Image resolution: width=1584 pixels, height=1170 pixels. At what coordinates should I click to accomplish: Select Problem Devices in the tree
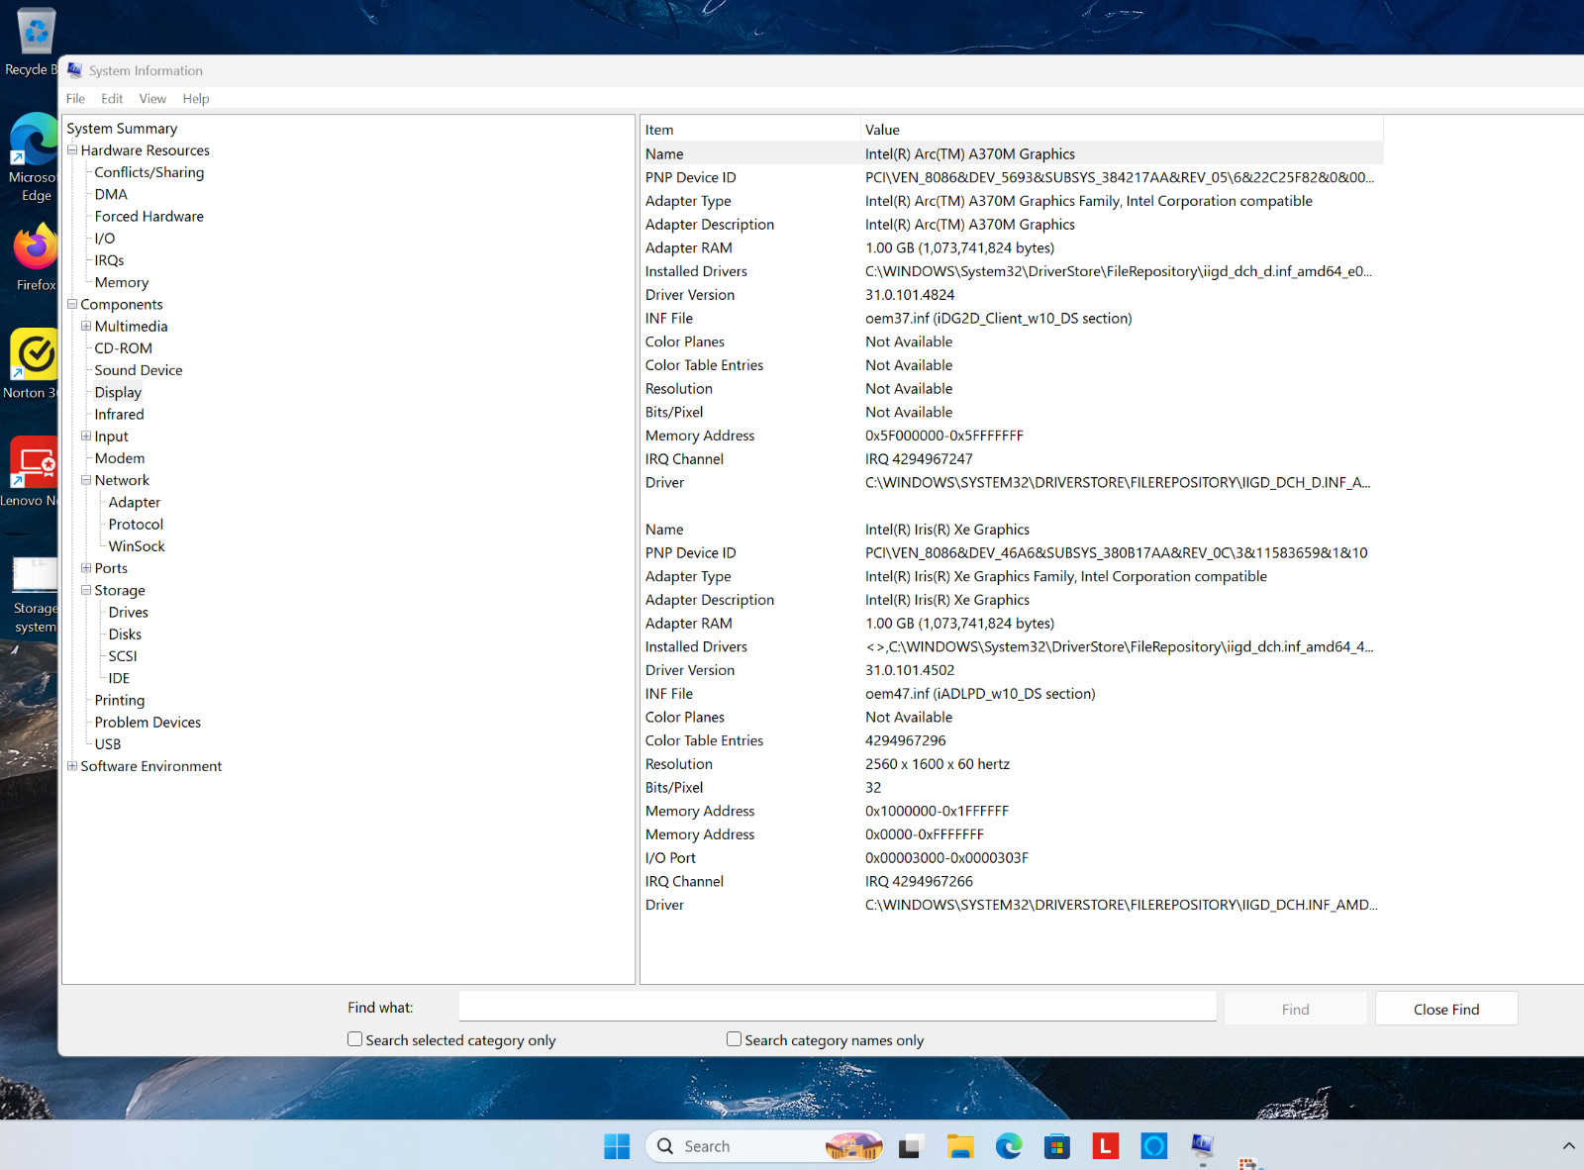(148, 723)
